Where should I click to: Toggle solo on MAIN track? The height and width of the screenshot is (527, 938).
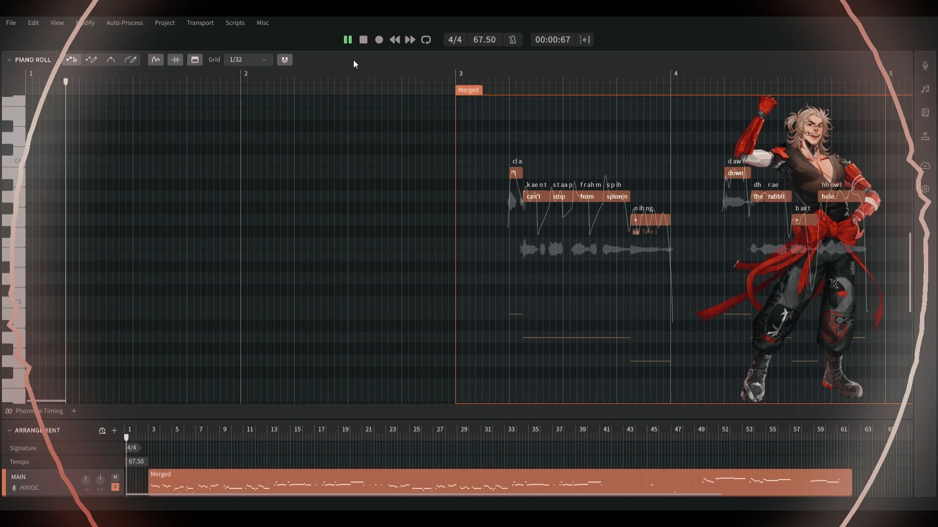coord(115,487)
